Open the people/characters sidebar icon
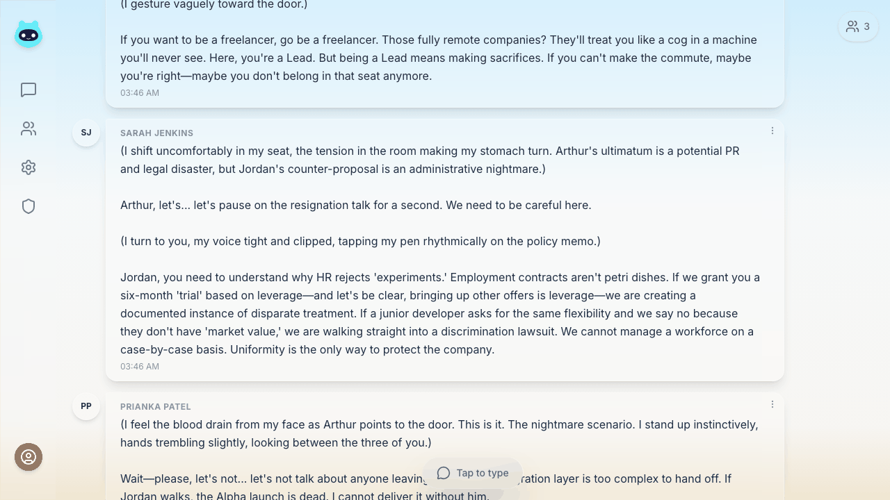 tap(29, 129)
